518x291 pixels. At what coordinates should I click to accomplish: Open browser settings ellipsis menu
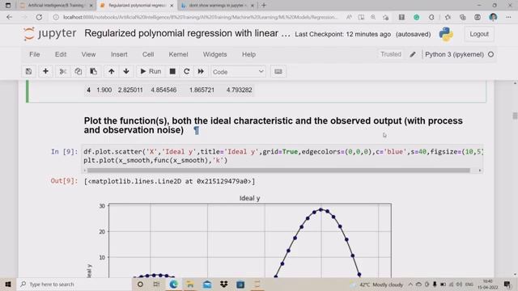[508, 17]
